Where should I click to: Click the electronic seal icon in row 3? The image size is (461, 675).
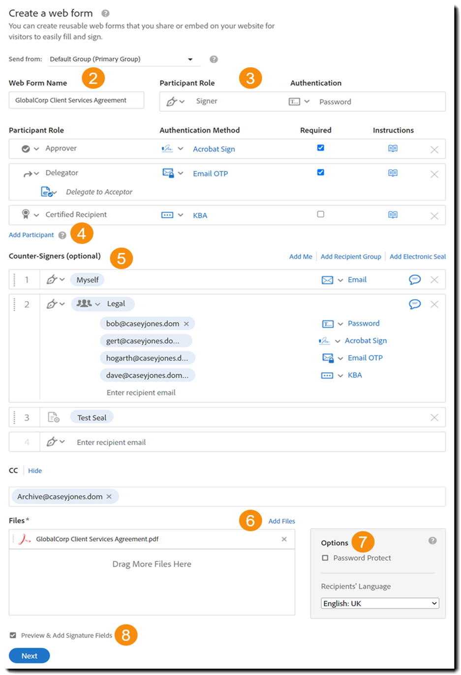coord(53,417)
